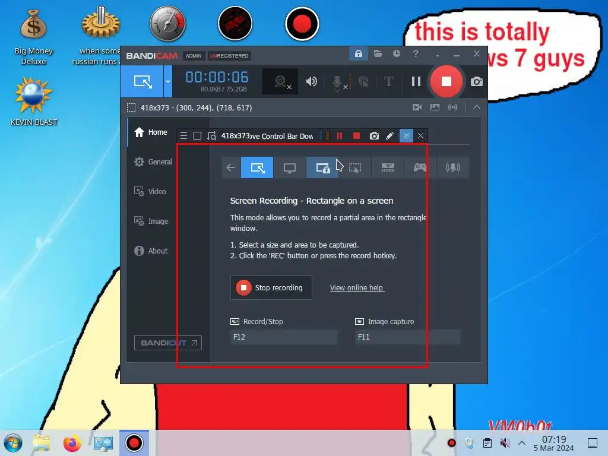Click the Stop recording button
Viewport: 608px width, 456px height.
coord(271,288)
